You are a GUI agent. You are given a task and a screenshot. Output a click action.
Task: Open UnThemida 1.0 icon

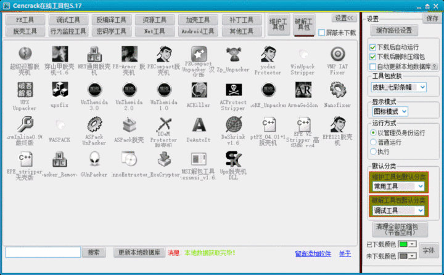(x=164, y=90)
